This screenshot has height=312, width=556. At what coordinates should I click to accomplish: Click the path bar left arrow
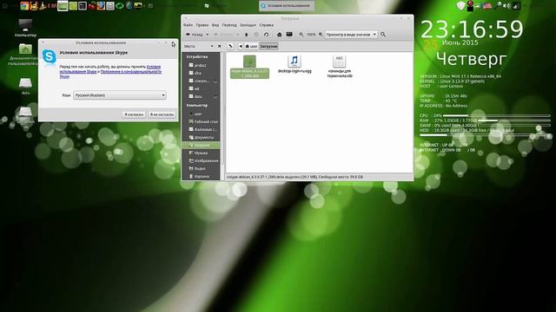pyautogui.click(x=241, y=46)
